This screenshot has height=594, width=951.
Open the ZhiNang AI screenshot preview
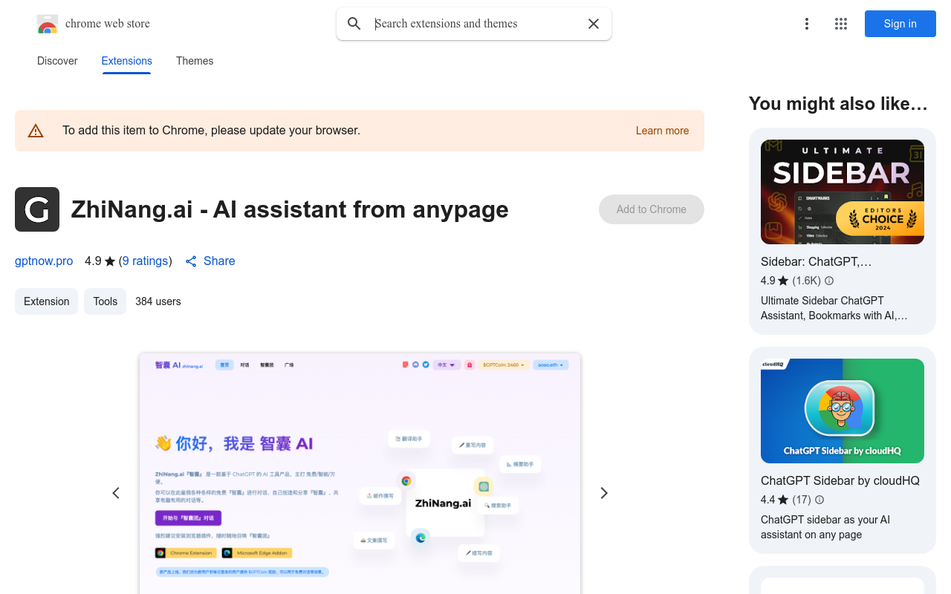pos(360,474)
